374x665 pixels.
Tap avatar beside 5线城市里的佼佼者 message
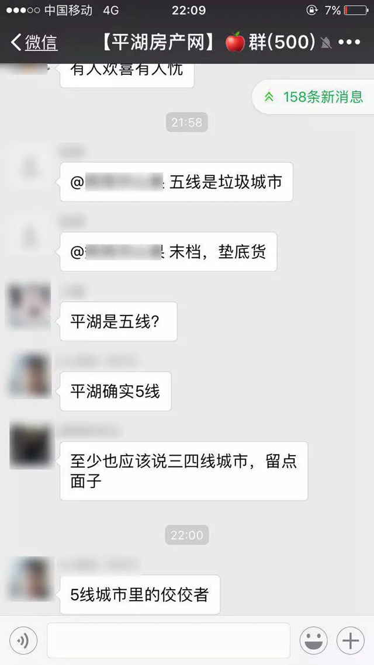point(30,579)
